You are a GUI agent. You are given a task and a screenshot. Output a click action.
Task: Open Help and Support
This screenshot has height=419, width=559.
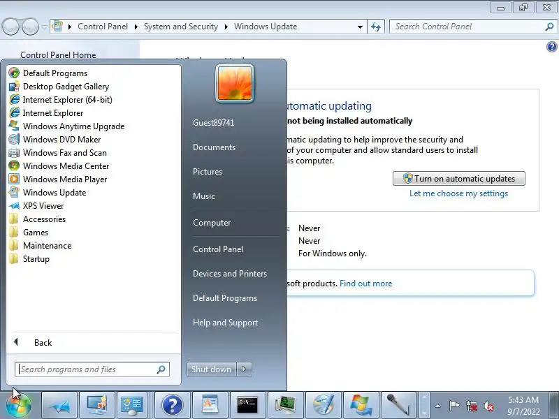[x=225, y=323]
